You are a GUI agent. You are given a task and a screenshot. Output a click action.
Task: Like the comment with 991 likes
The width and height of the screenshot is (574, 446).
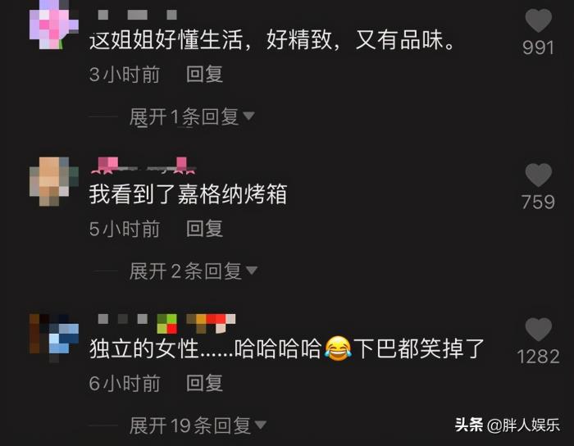pyautogui.click(x=538, y=20)
